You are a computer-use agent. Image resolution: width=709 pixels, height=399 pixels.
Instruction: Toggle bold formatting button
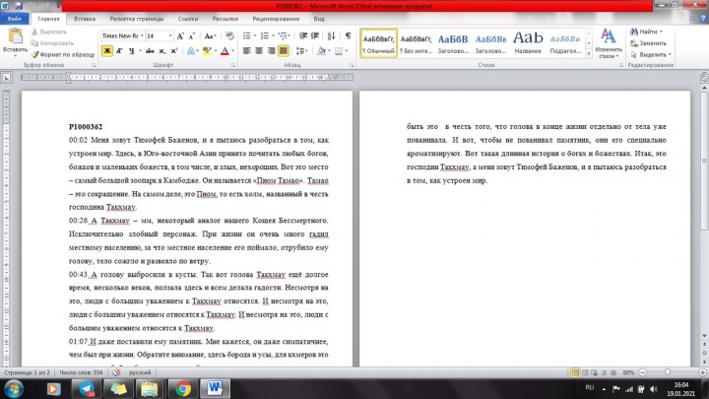(x=107, y=50)
